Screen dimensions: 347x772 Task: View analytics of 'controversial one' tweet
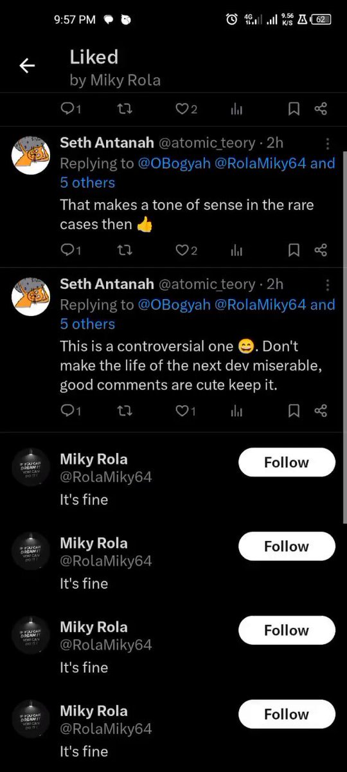pyautogui.click(x=236, y=410)
